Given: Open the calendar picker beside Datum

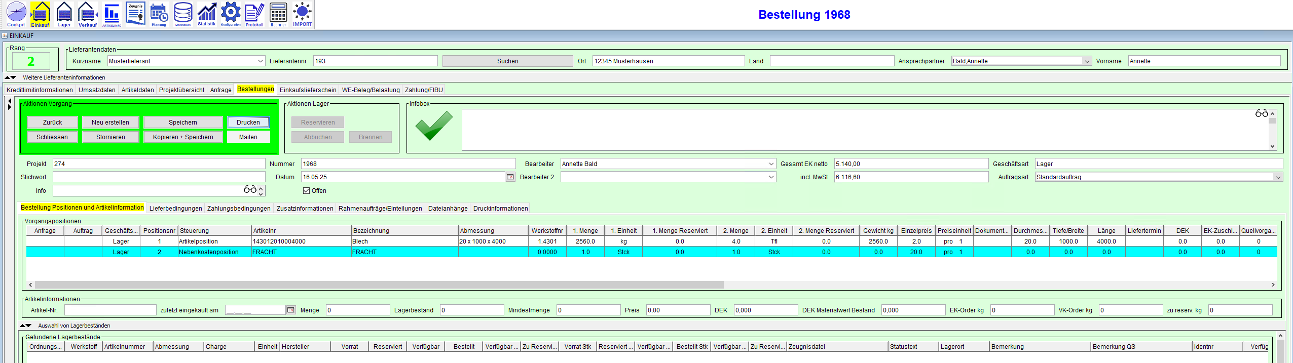Looking at the screenshot, I should 510,177.
